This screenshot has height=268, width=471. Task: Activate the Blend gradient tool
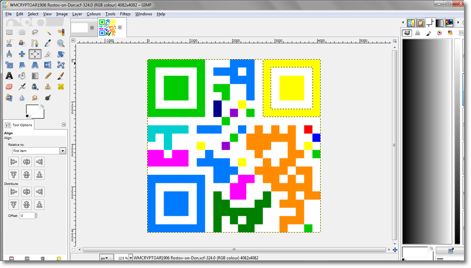tap(35, 76)
